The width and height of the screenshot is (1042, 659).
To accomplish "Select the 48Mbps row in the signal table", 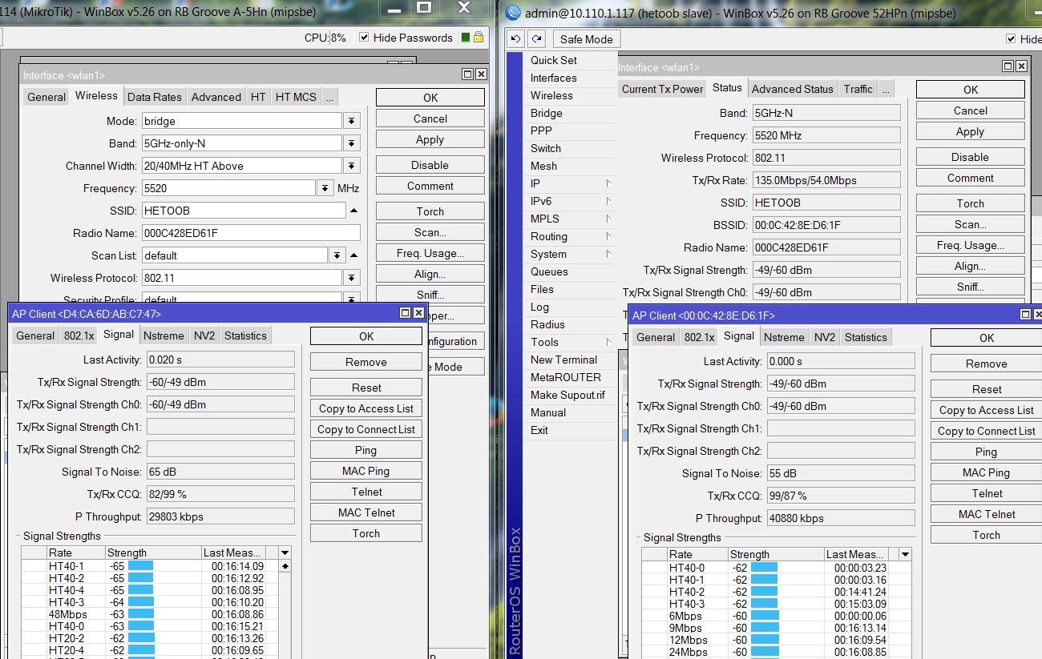I will 150,614.
